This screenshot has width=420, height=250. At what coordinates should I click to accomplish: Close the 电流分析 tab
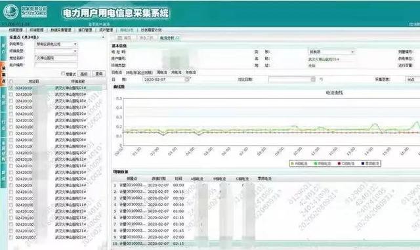(177, 38)
